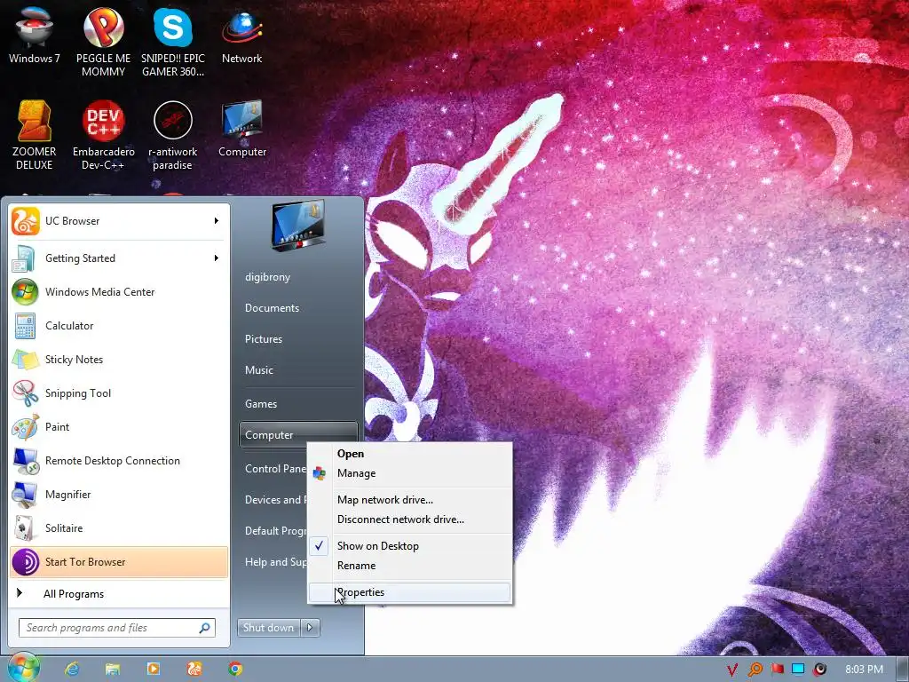909x682 pixels.
Task: Open Documents from Start menu
Action: click(x=298, y=308)
